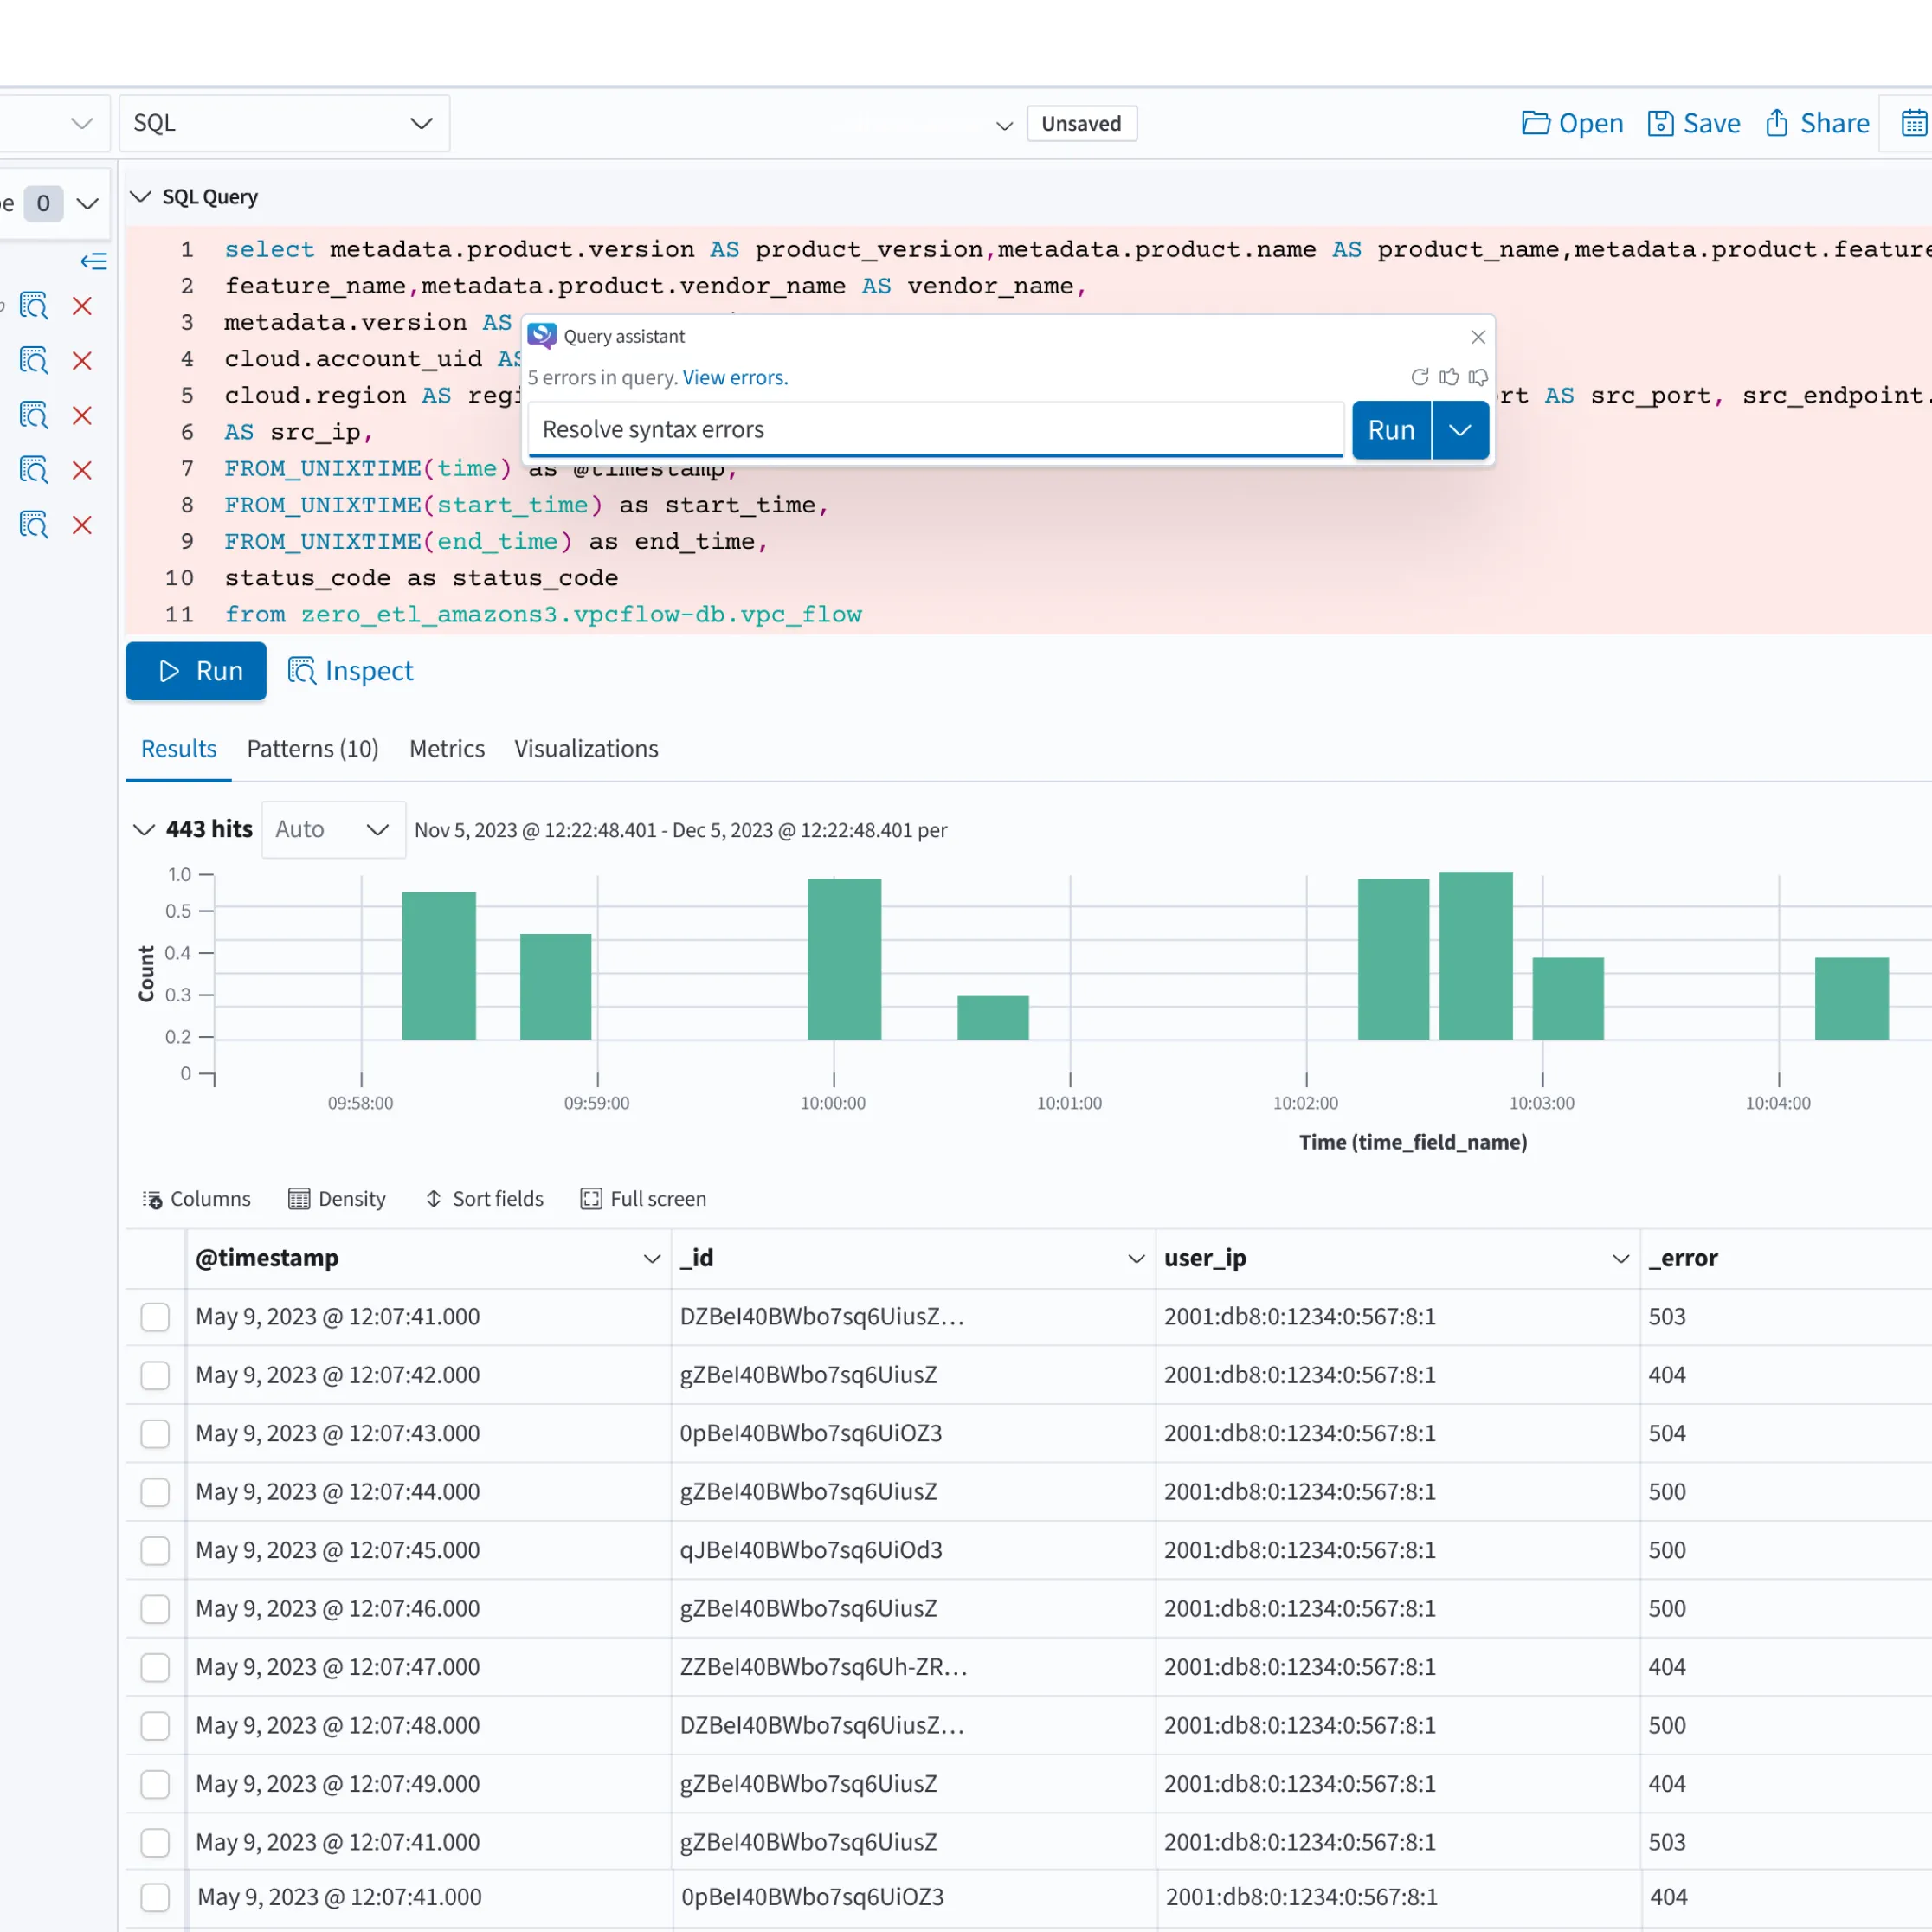This screenshot has width=1932, height=1932.
Task: Select the row at 12:07:49.000
Action: click(x=155, y=1784)
